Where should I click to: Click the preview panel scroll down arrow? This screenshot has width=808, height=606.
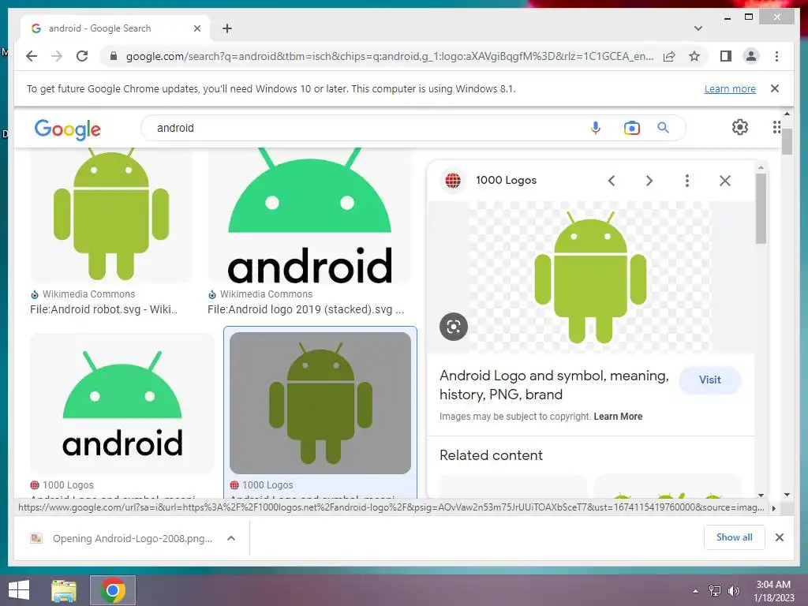[x=761, y=496]
